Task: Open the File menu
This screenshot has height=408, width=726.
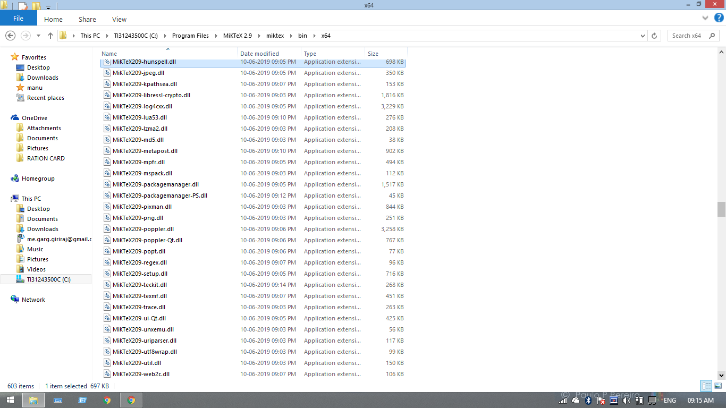Action: click(18, 18)
